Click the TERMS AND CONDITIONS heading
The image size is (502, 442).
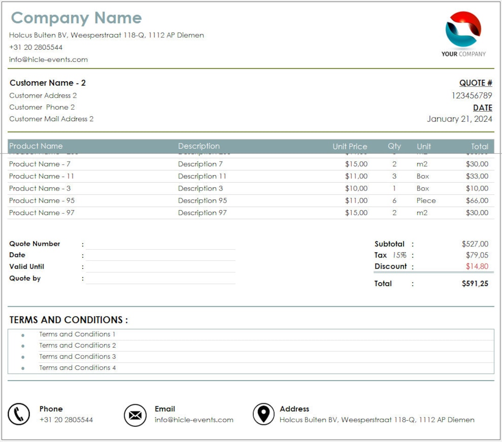(68, 320)
